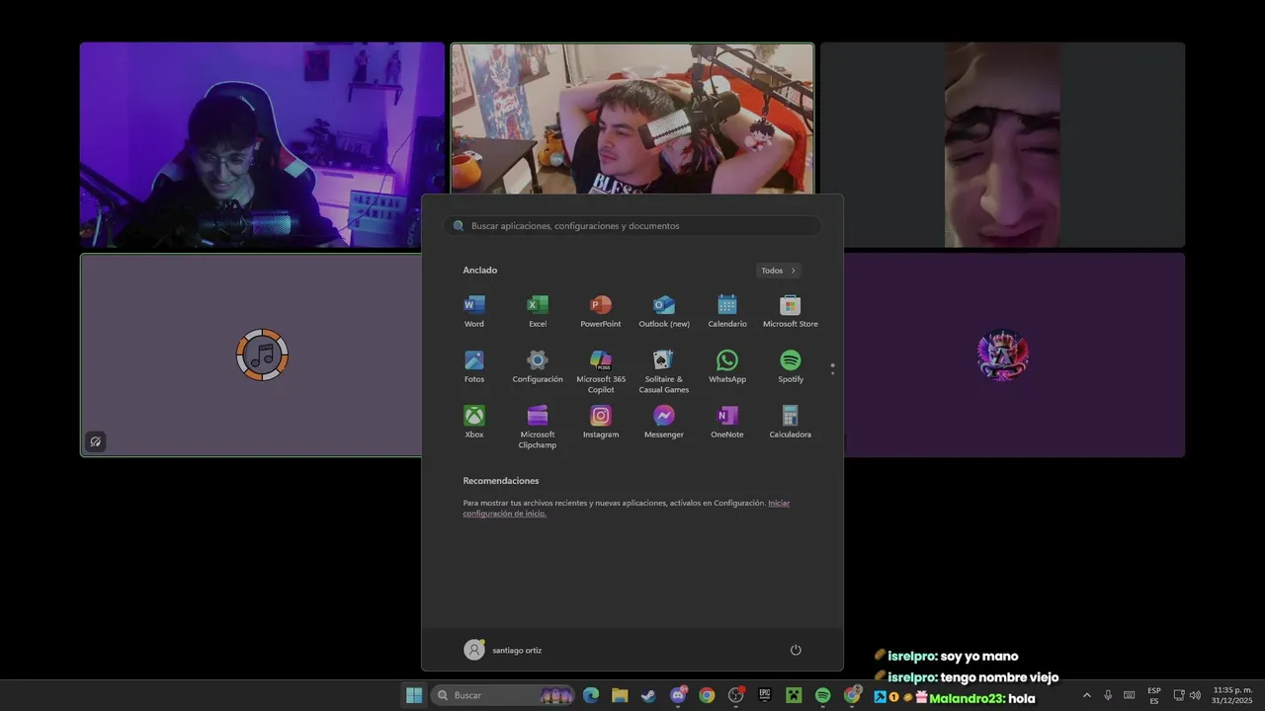1265x711 pixels.
Task: Launch Microsoft 365 Copilot
Action: [601, 371]
